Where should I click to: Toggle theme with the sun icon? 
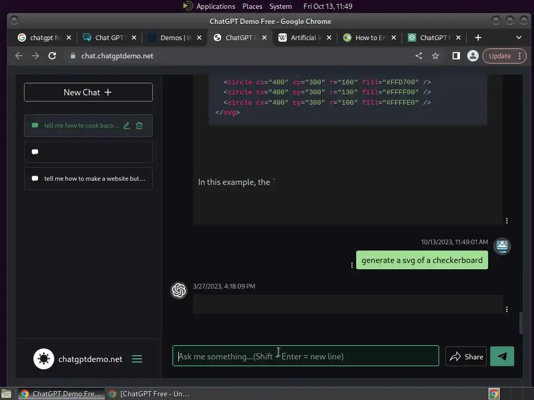[x=44, y=359]
